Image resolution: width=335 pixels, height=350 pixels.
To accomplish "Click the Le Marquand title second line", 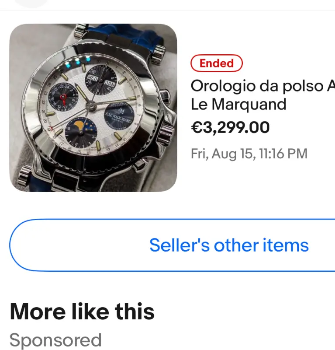I will tap(238, 105).
